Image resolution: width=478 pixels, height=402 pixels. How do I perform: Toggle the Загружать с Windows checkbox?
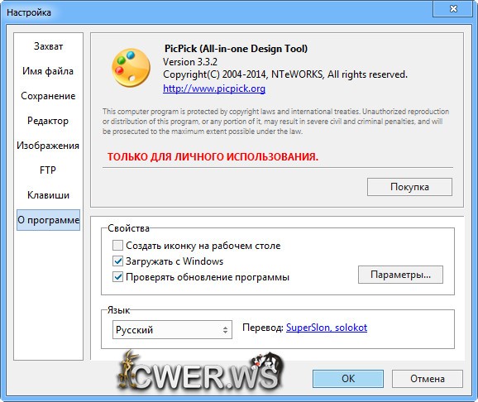pos(117,261)
